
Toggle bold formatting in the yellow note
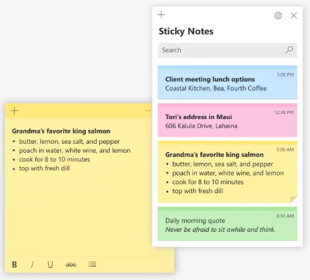click(x=15, y=264)
